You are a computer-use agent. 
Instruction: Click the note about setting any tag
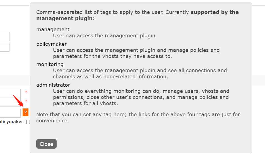[138, 117]
